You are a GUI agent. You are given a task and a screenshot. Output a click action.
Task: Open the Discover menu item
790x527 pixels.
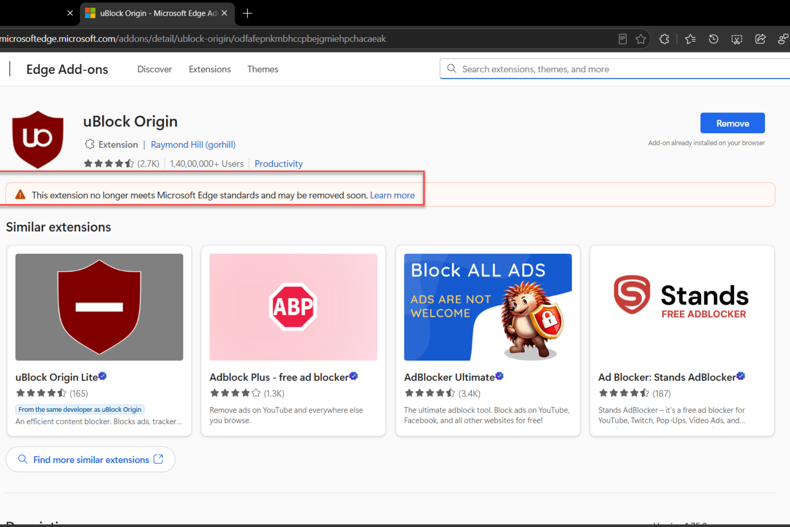click(154, 69)
